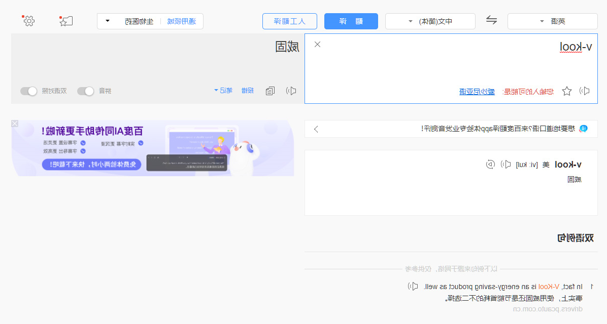Click the phonetic text [vi: kul]
Screen dimensions: 607x324
(526, 165)
